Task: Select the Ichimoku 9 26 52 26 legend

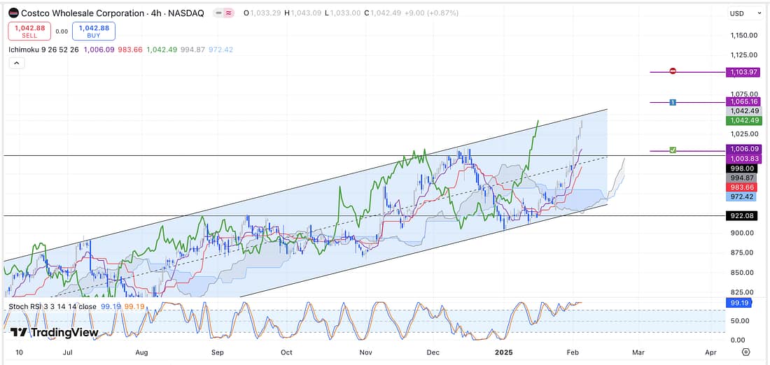Action: point(43,50)
